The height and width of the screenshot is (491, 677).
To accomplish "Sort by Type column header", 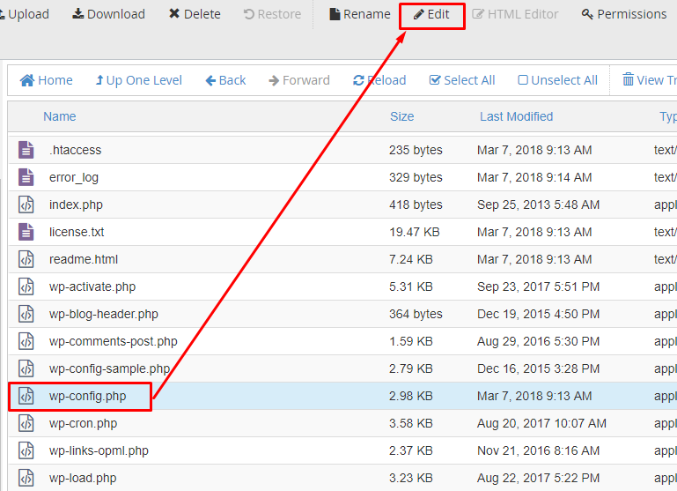I will [668, 116].
